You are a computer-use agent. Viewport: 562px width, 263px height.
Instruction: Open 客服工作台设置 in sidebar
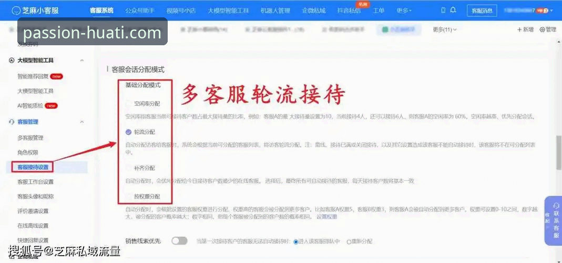(35, 182)
